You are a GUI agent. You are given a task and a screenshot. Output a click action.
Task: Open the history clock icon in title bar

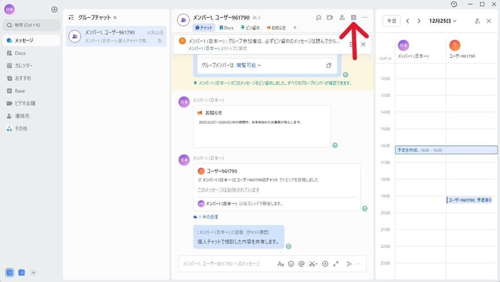(454, 4)
